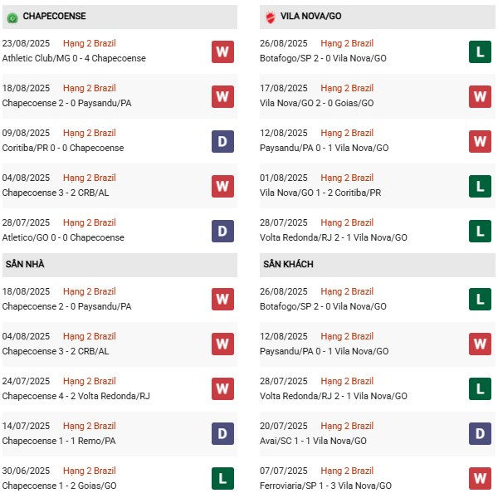The width and height of the screenshot is (498, 498).
Task: Click W badge for Athletic Club/MG match
Action: click(222, 51)
